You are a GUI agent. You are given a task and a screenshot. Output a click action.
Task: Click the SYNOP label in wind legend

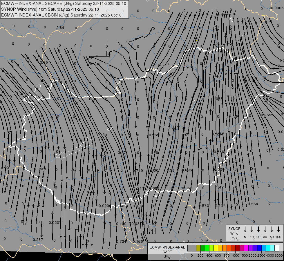(x=234, y=229)
